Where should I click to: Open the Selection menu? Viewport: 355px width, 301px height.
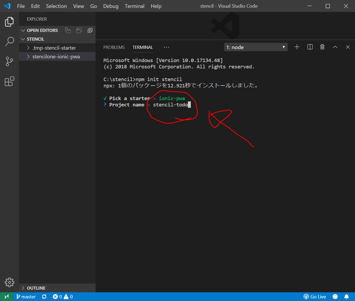point(56,6)
